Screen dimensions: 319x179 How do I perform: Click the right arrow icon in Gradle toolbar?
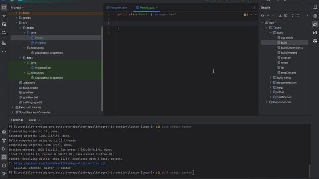307,15
